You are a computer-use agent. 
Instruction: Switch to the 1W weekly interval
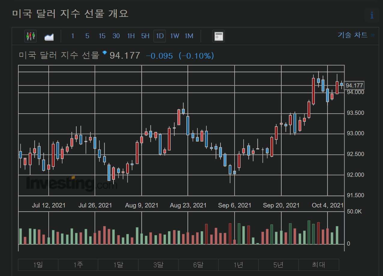point(175,36)
